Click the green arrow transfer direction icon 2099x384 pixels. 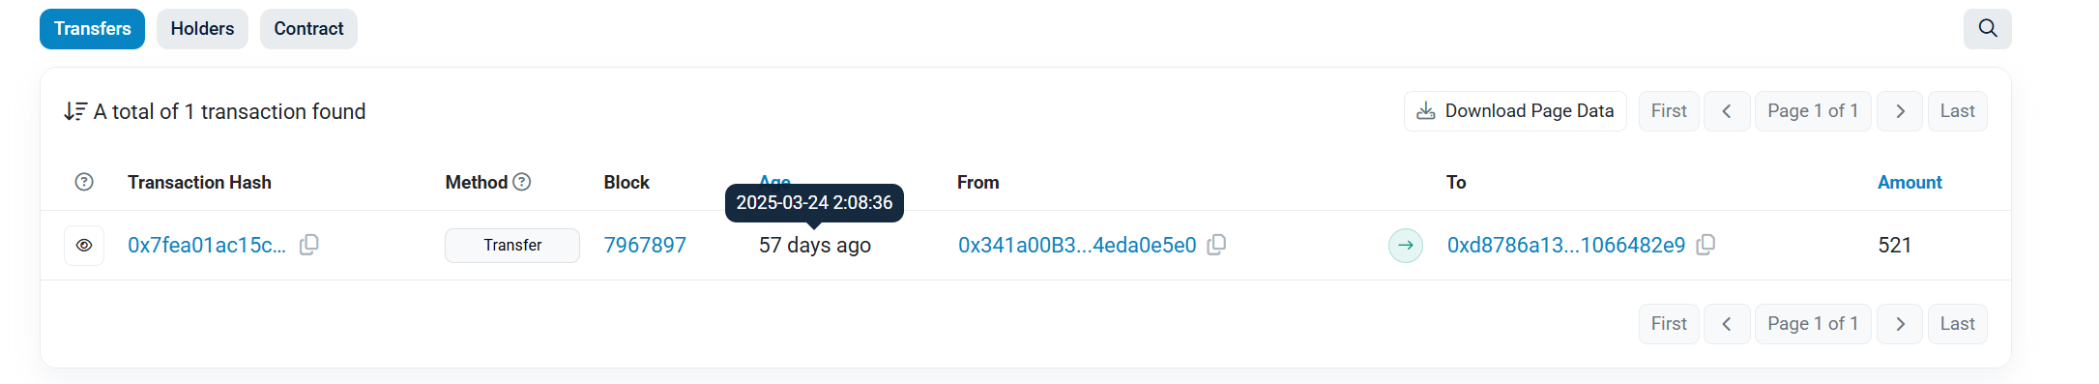1406,246
